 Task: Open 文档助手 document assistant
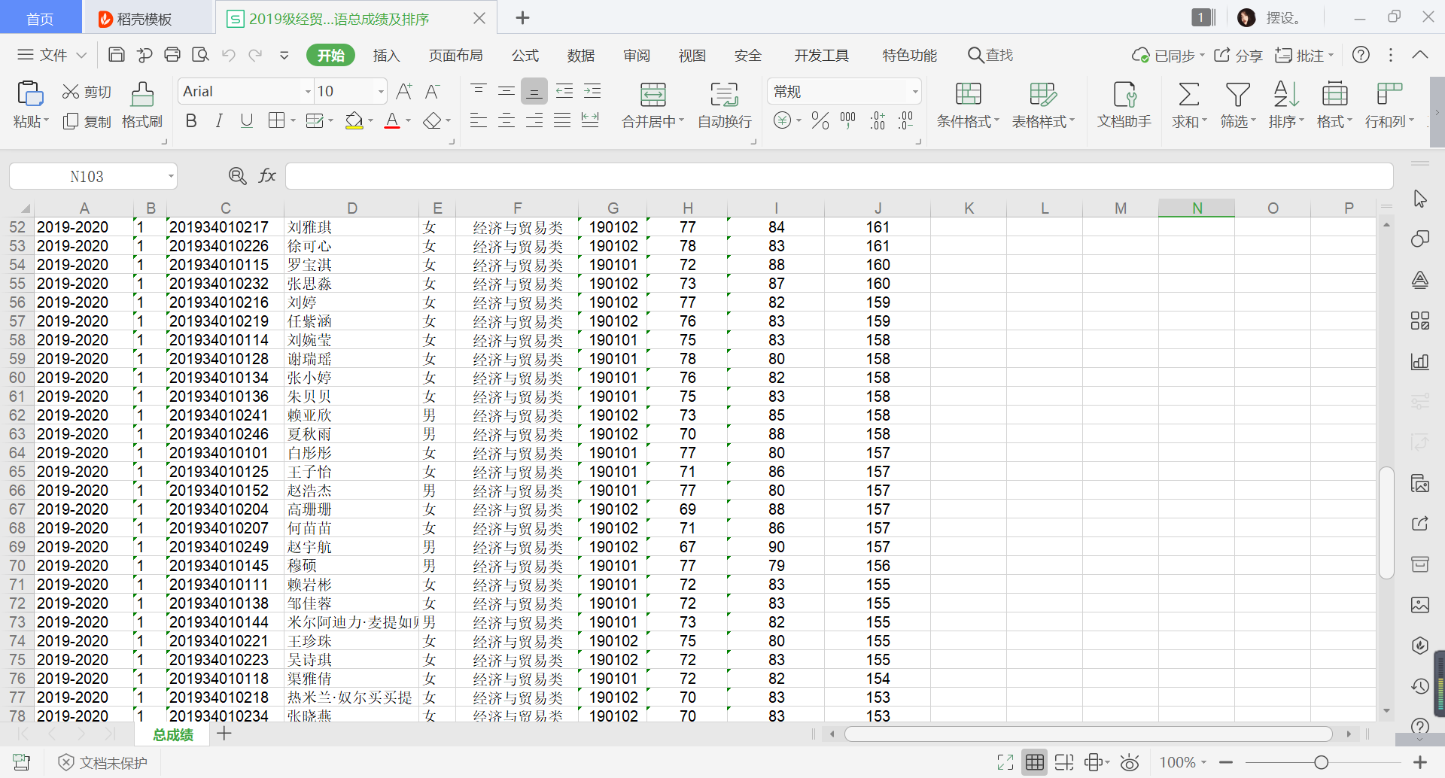coord(1124,105)
